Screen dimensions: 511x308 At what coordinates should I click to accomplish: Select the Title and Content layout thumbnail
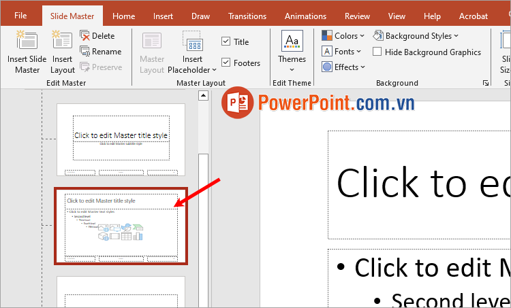coord(121,226)
